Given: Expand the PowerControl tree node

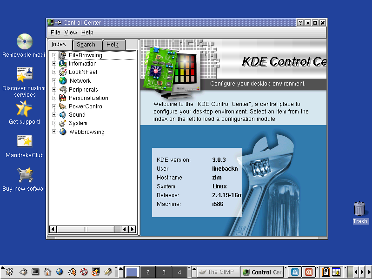Looking at the screenshot, I should point(54,106).
